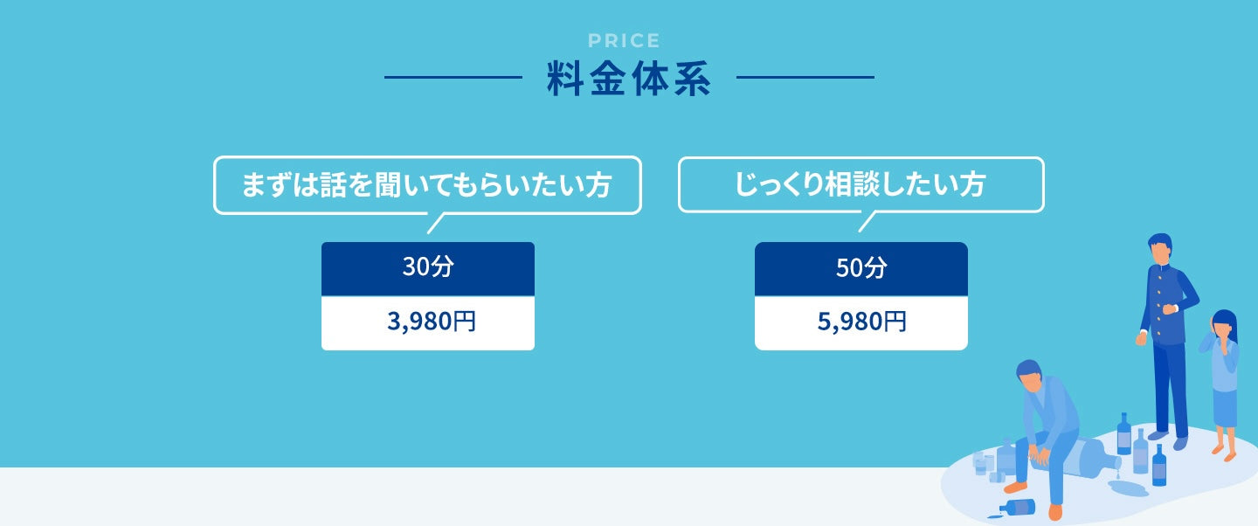
Task: Click the 料金体系 heading
Action: pos(629,80)
